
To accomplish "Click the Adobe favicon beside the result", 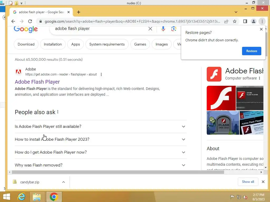I will tap(18, 72).
